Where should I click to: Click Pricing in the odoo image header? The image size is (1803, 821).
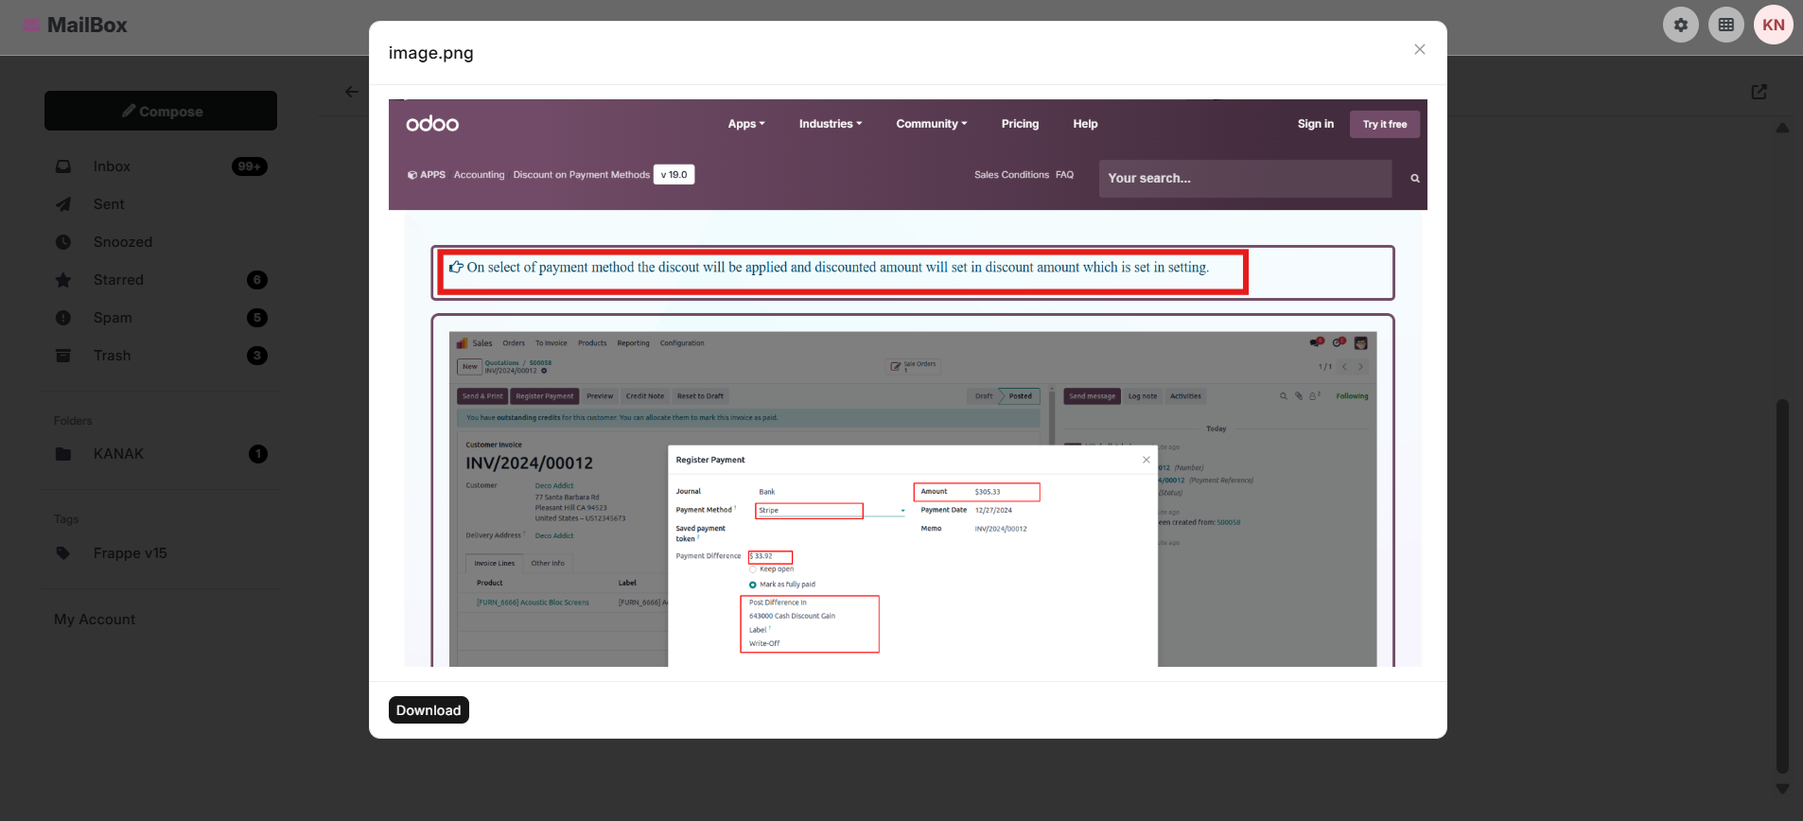[1020, 124]
